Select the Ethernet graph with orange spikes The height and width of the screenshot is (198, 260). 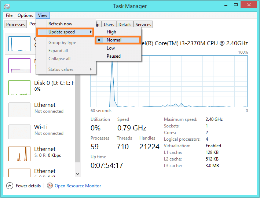[19, 154]
